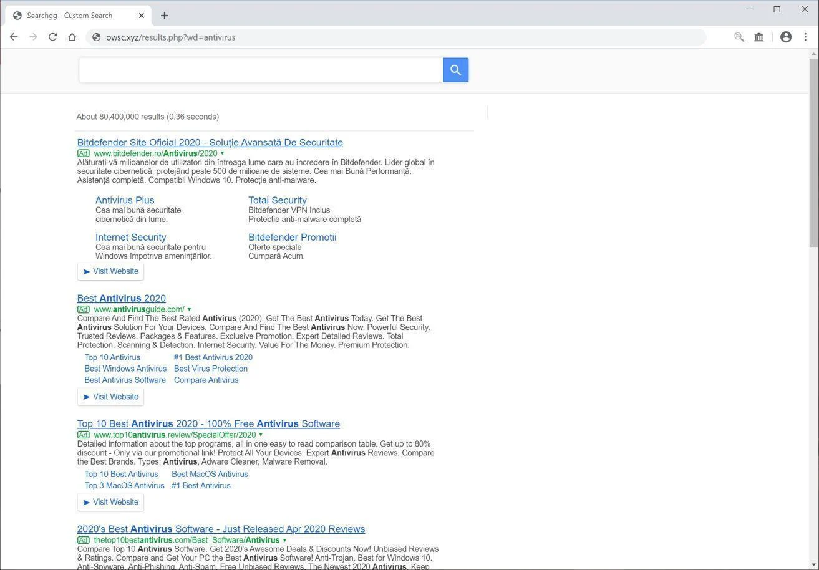Screen dimensions: 819x570
Task: Click the bank building extension icon
Action: pos(759,37)
